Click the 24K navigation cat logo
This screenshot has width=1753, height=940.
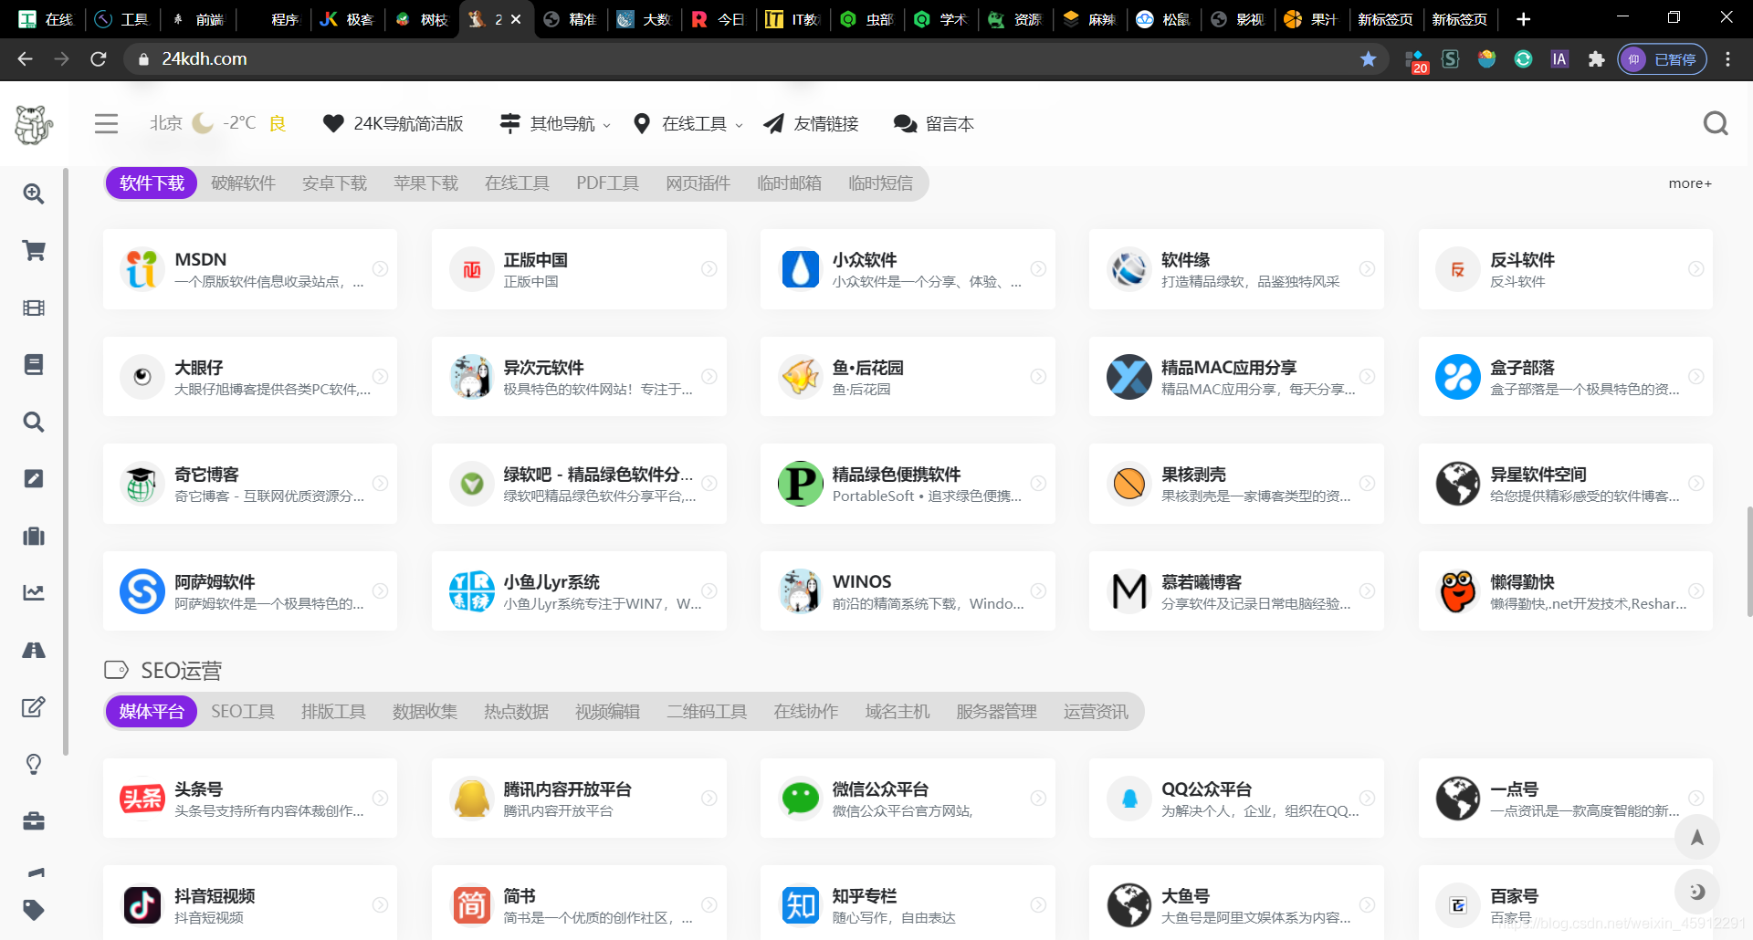coord(34,124)
